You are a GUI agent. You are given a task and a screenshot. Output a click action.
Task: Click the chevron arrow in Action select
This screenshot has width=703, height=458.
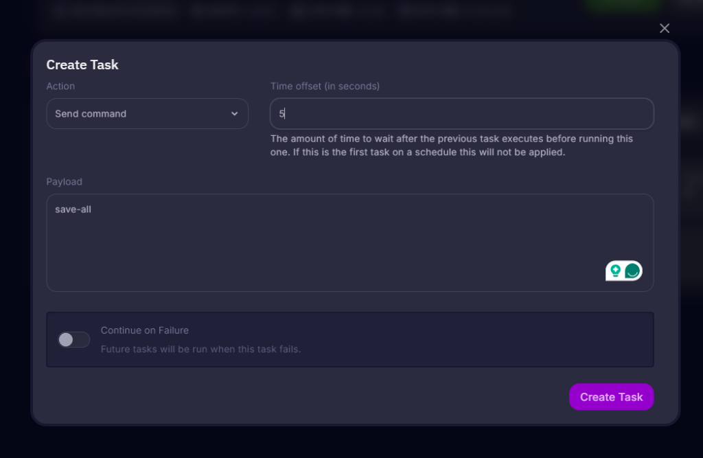[235, 114]
